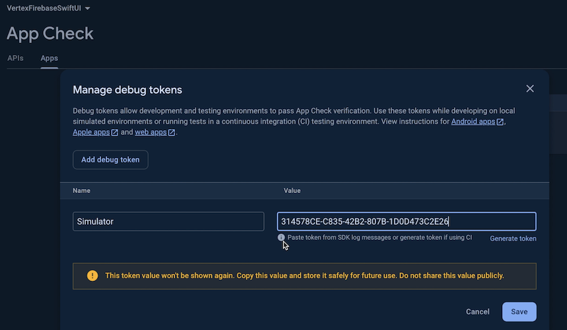
Task: Click the debug token value field
Action: [x=406, y=222]
